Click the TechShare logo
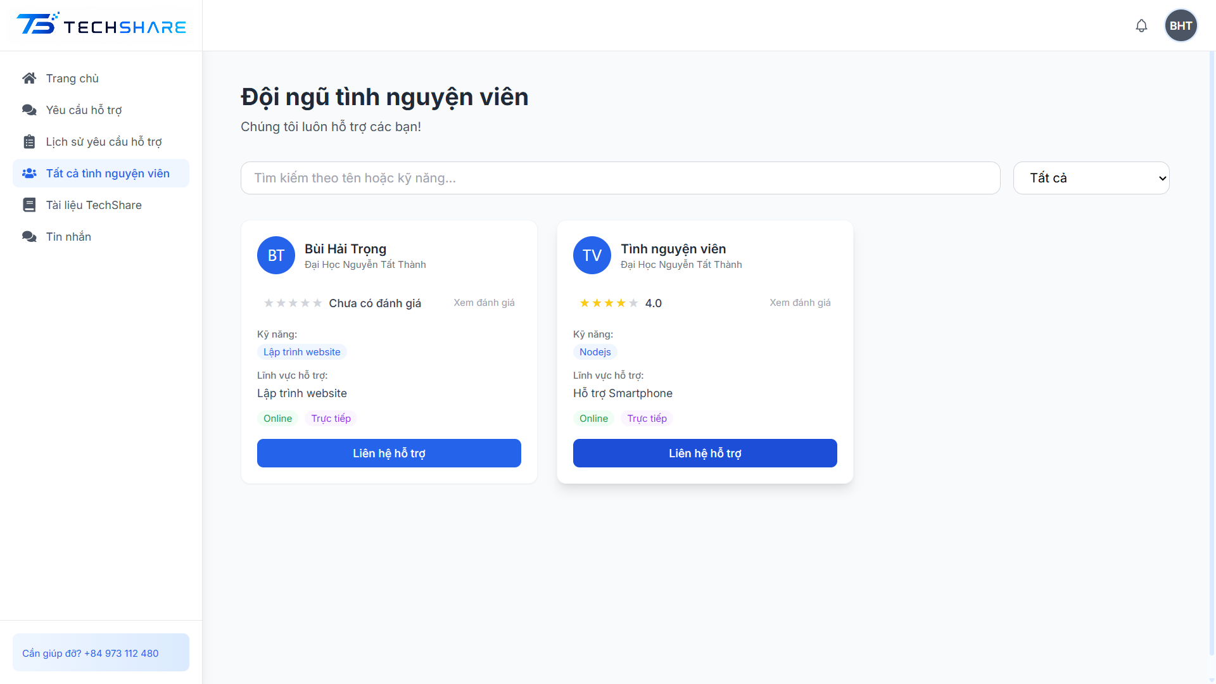This screenshot has width=1216, height=684. [101, 24]
